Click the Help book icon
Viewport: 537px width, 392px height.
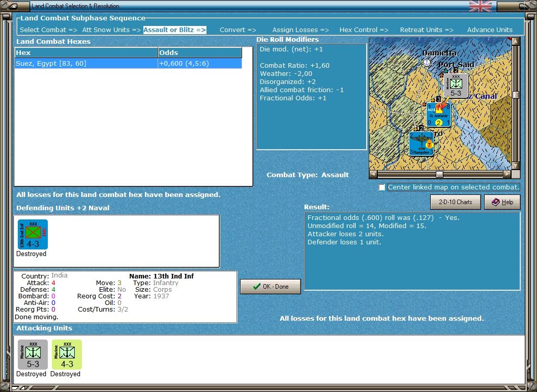pos(495,202)
